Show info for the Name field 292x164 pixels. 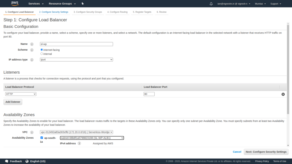(32, 44)
